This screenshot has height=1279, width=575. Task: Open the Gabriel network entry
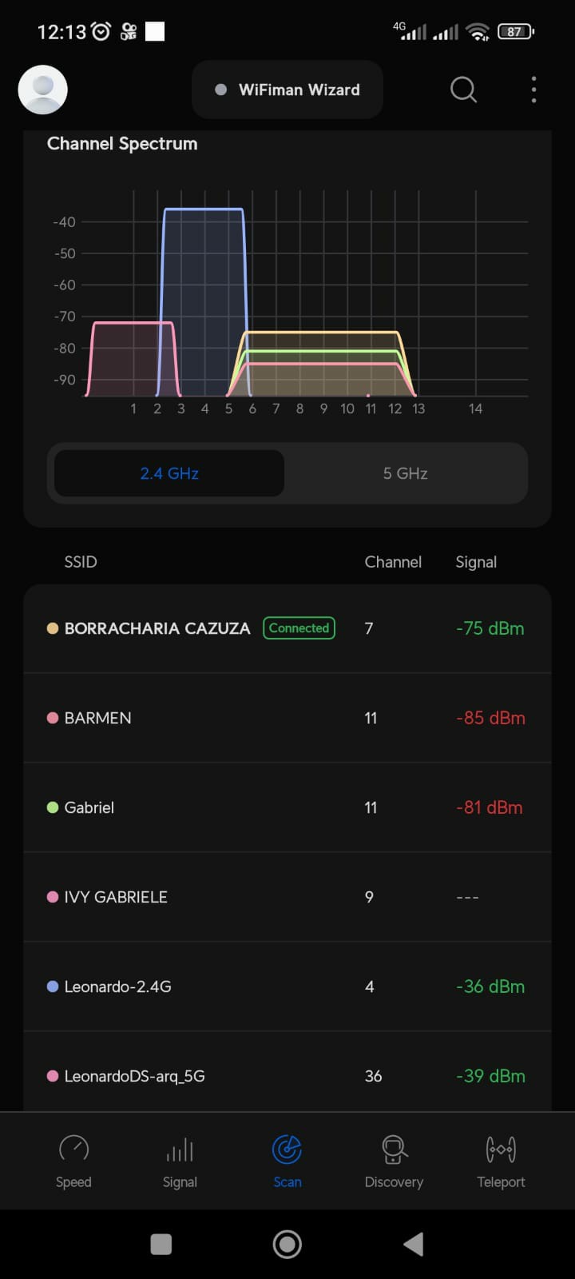tap(287, 807)
